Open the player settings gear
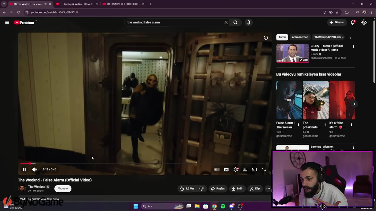The height and width of the screenshot is (211, 376). pos(236,169)
